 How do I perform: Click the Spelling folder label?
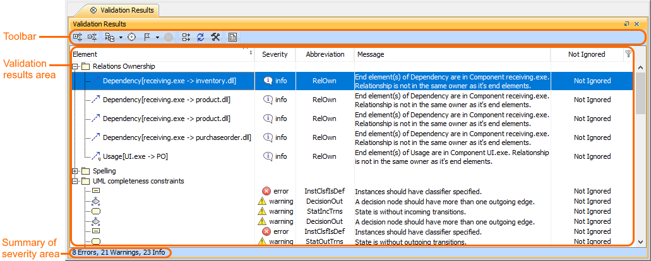104,171
